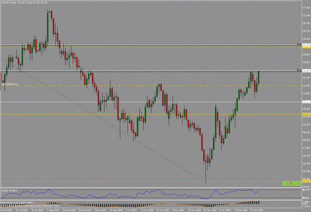Click the 22 Oct 2009 date label

point(162,210)
